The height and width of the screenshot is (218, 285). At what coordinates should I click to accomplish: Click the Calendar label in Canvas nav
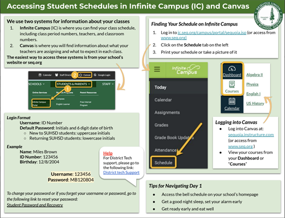(x=232, y=108)
